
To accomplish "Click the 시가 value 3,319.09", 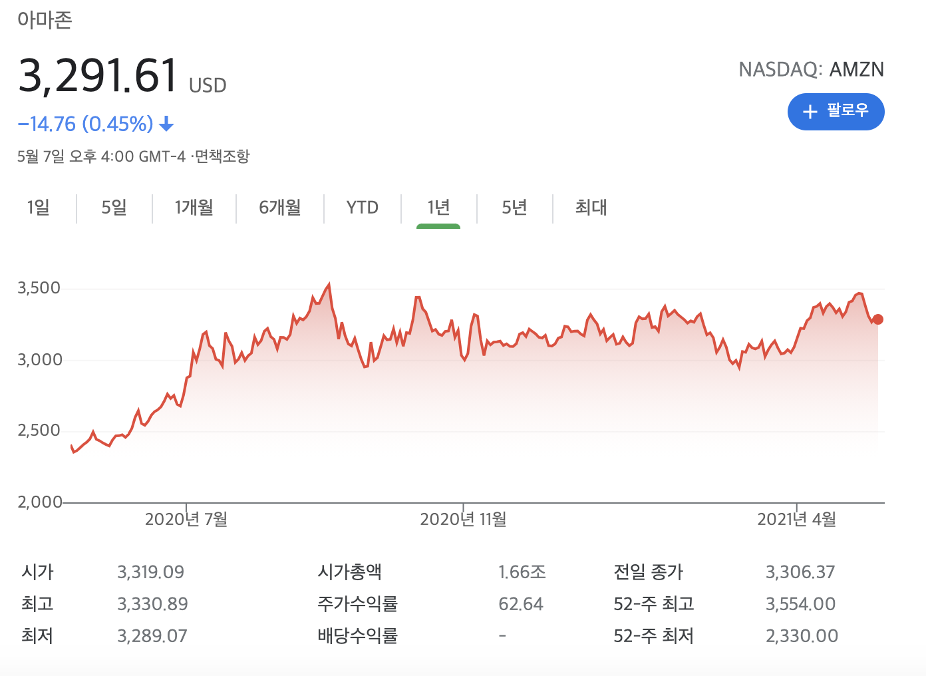I will [151, 572].
